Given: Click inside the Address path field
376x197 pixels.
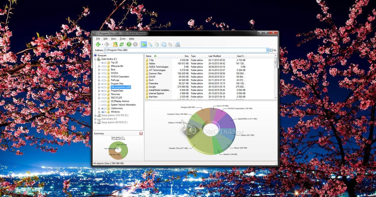Looking at the screenshot, I should click(x=185, y=50).
